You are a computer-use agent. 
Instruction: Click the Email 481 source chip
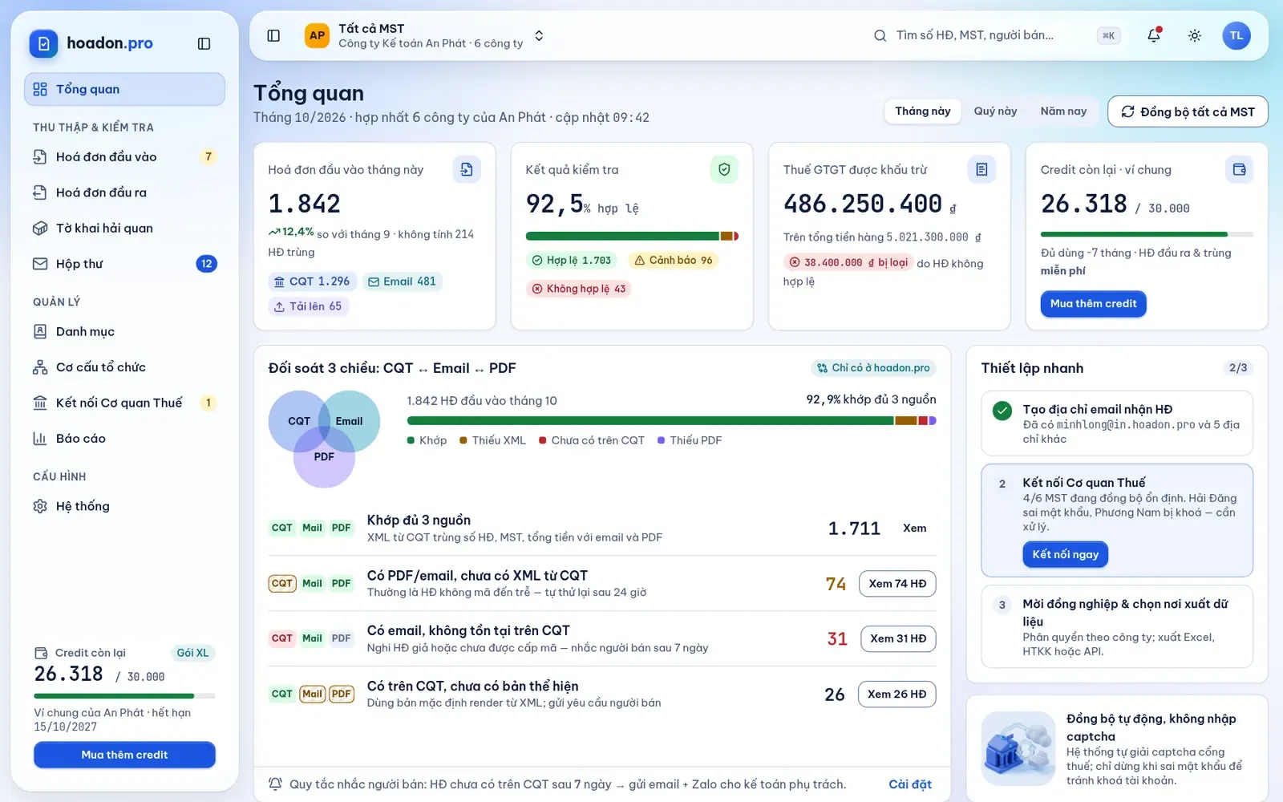(x=402, y=282)
